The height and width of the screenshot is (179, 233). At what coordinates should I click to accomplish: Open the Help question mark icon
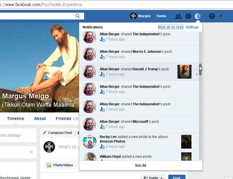click(212, 16)
